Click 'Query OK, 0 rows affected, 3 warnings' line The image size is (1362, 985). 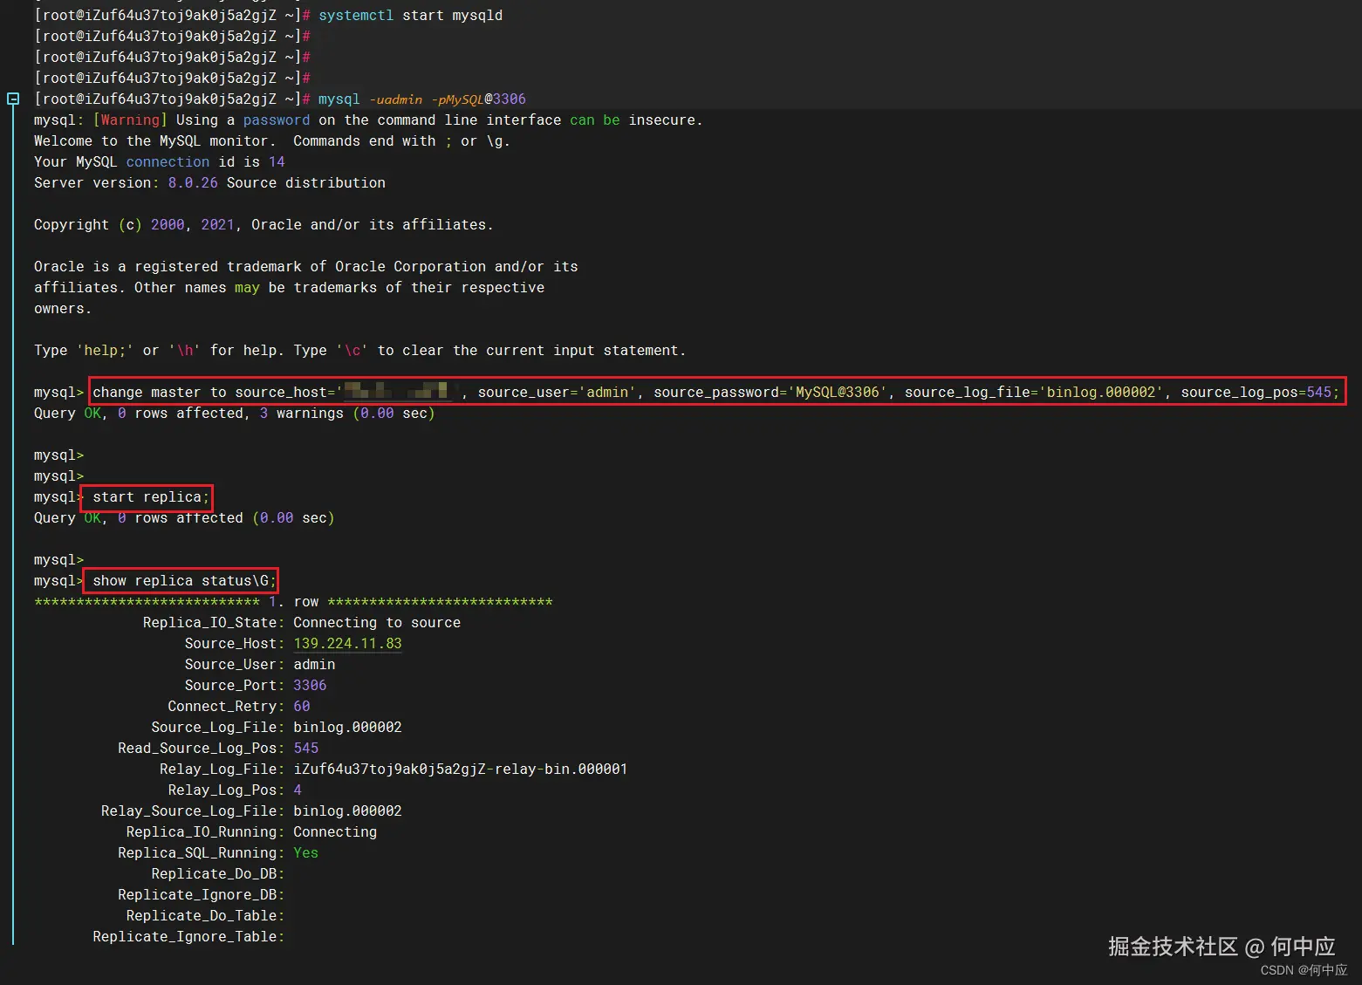(x=234, y=414)
